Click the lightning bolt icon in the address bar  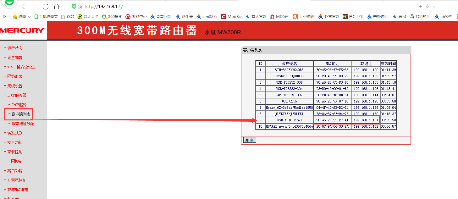427,7
